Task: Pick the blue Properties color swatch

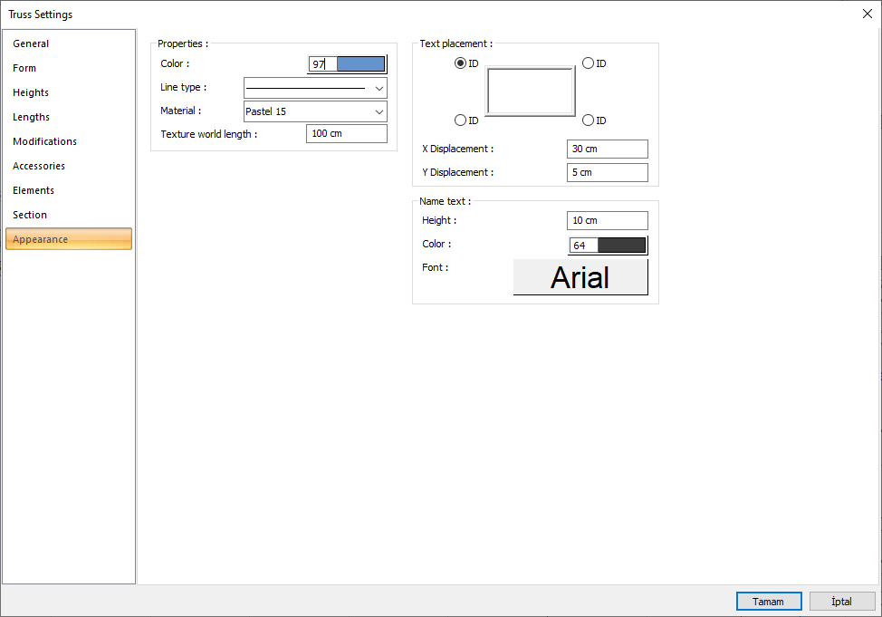Action: [x=360, y=64]
